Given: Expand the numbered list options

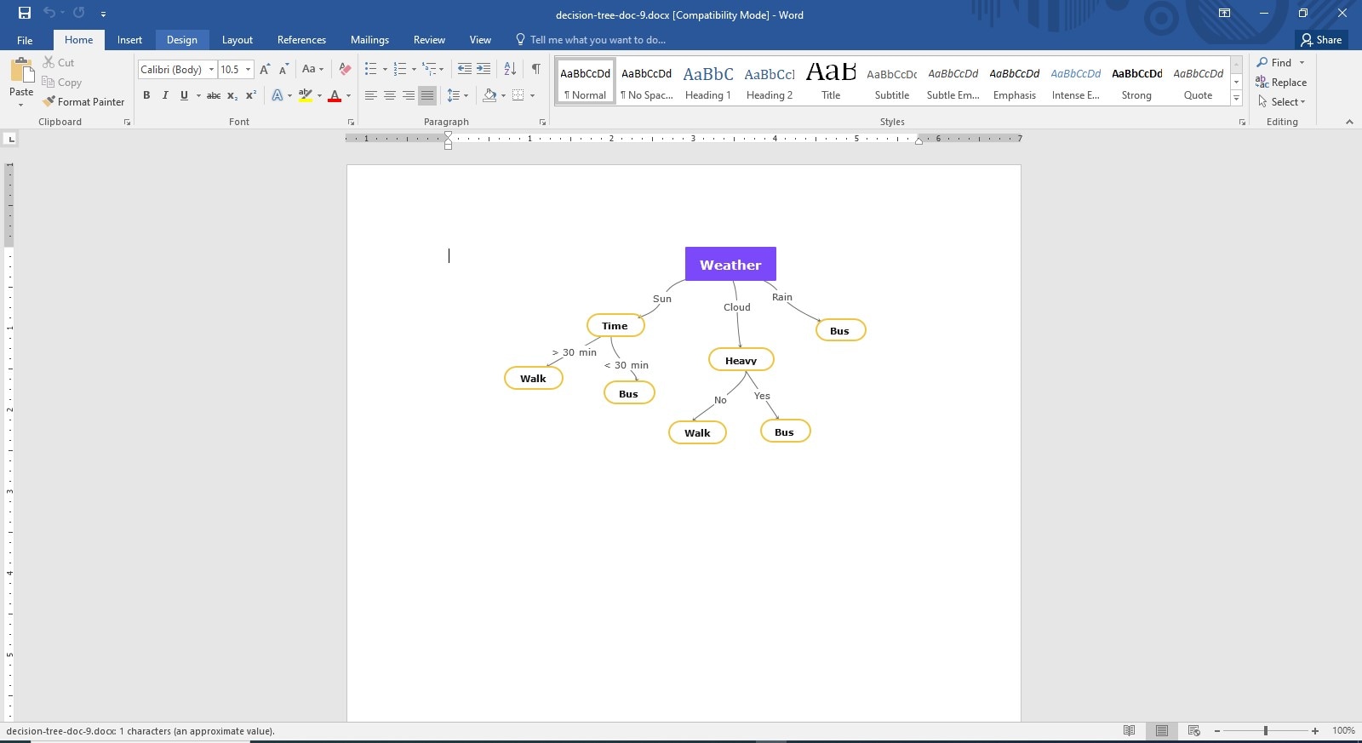Looking at the screenshot, I should 414,70.
